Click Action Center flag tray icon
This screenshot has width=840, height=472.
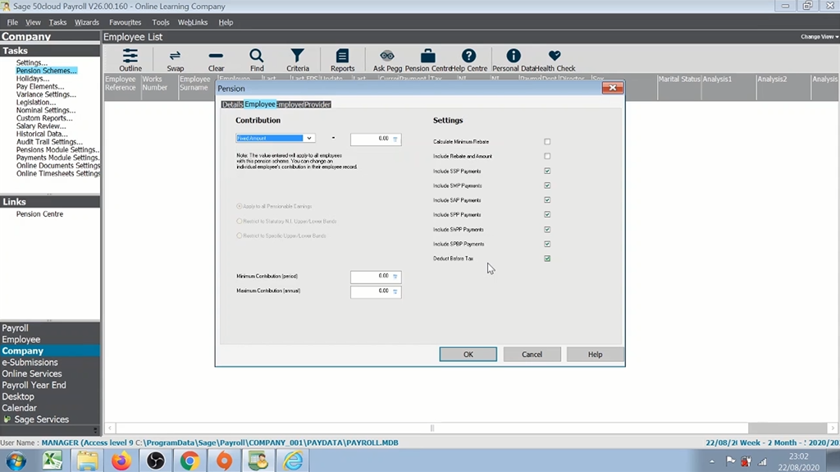click(730, 461)
